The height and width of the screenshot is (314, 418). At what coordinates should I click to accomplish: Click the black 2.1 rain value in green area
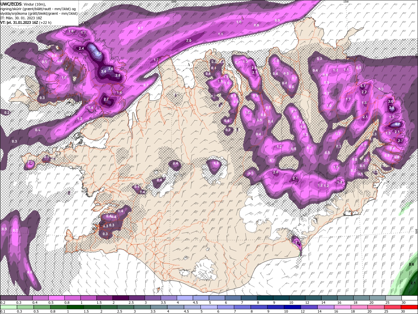click(412, 283)
